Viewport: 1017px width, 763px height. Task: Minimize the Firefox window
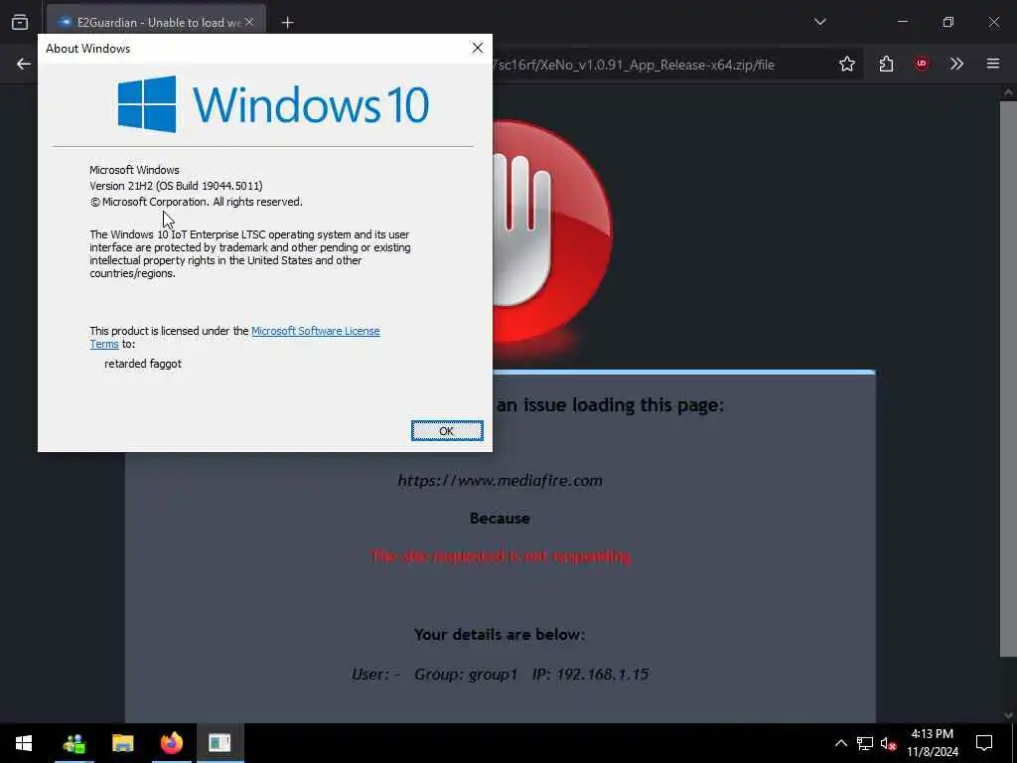(902, 22)
